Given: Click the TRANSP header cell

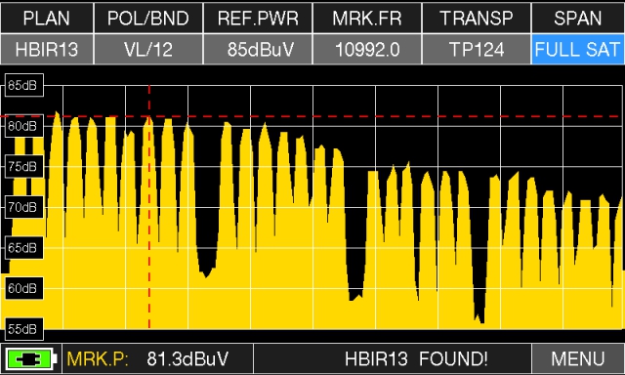Looking at the screenshot, I should coord(477,18).
